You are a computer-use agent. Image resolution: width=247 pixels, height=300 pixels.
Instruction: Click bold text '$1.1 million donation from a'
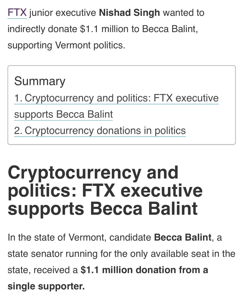[x=144, y=270]
